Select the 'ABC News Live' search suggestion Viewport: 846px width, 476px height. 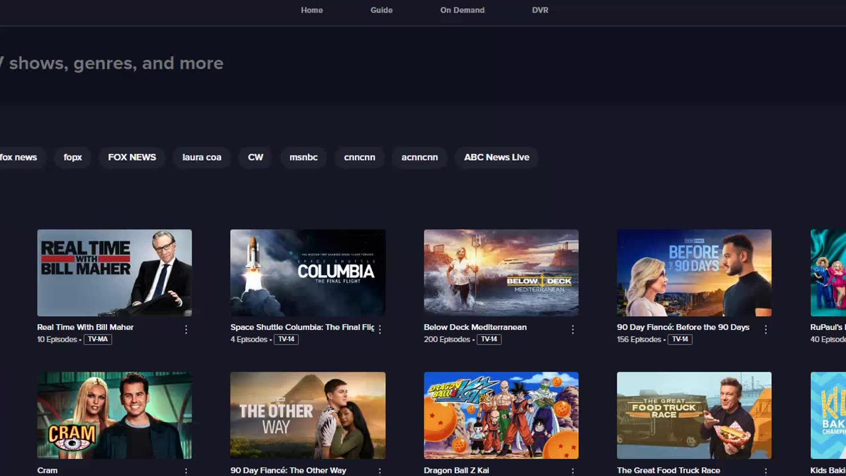(x=496, y=157)
